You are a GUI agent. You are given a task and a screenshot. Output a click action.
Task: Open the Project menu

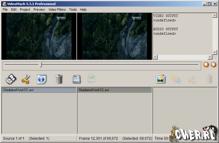coord(25,9)
